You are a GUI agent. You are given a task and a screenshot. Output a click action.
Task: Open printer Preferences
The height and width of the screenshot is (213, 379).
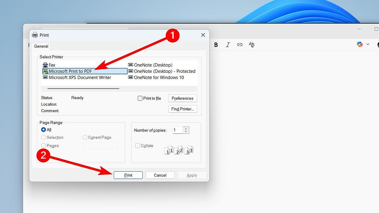182,98
